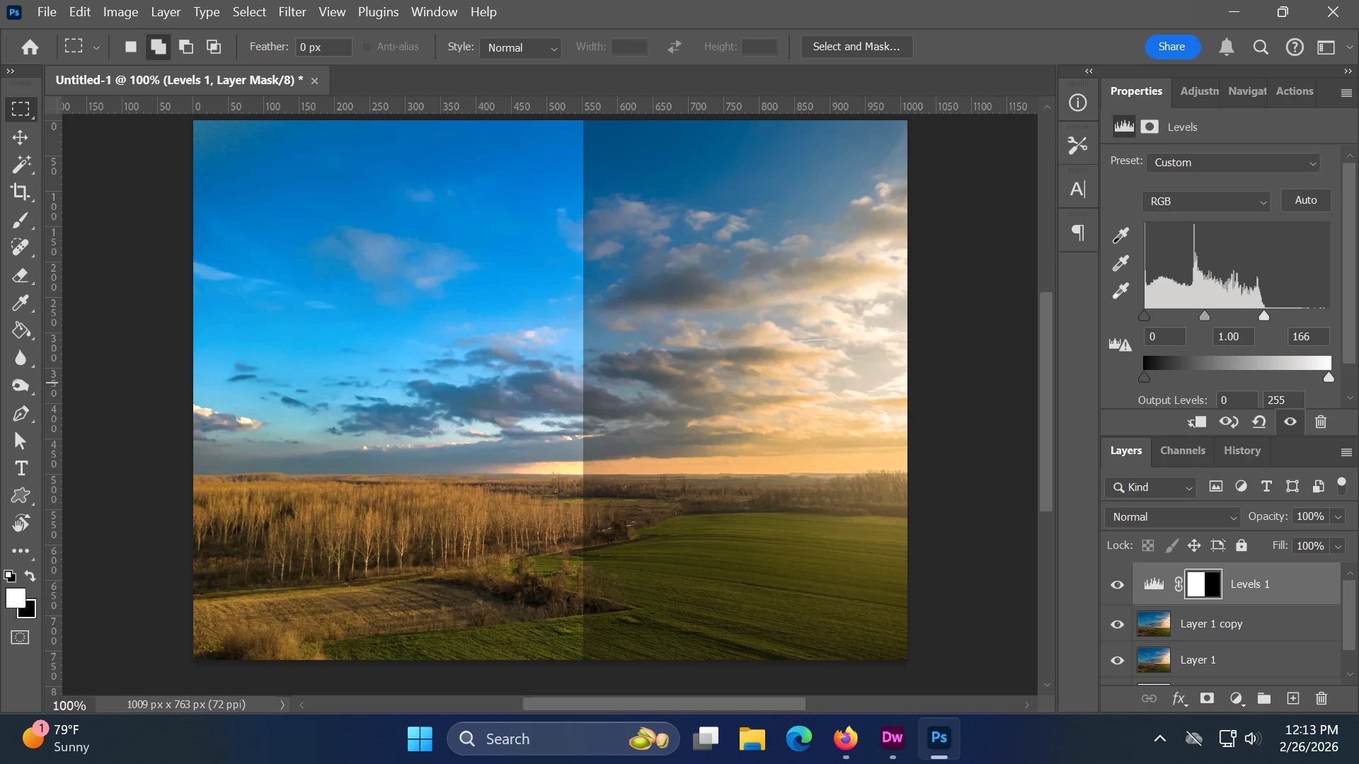
Task: Click the trash icon in Layers panel
Action: [1321, 699]
